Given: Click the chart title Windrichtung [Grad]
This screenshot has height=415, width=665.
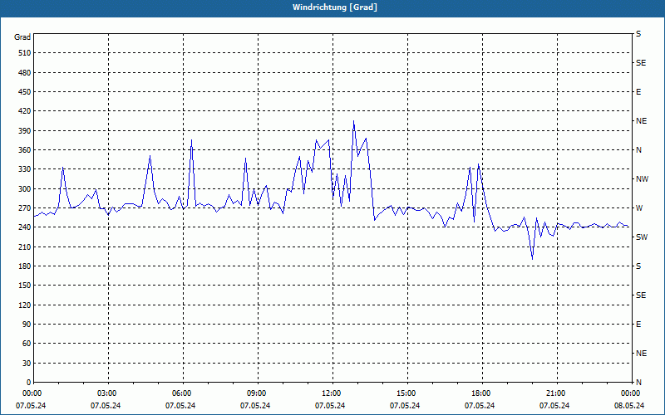Looking at the screenshot, I should point(335,7).
